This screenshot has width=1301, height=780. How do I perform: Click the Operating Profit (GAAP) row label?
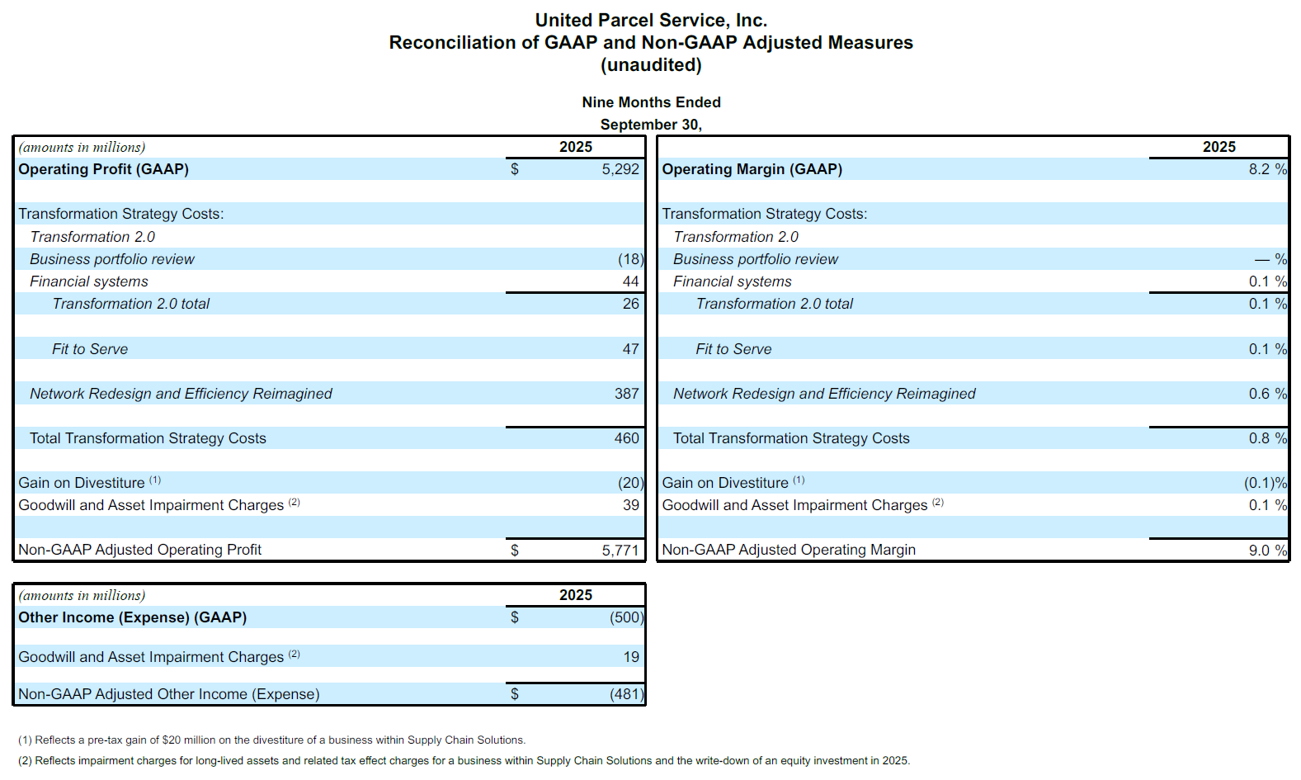pyautogui.click(x=103, y=169)
